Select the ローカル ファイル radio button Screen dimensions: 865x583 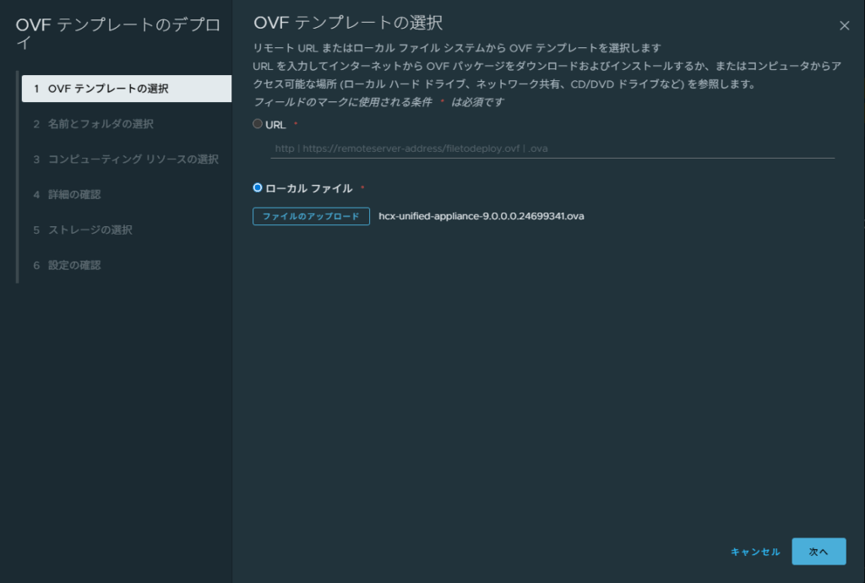coord(258,187)
